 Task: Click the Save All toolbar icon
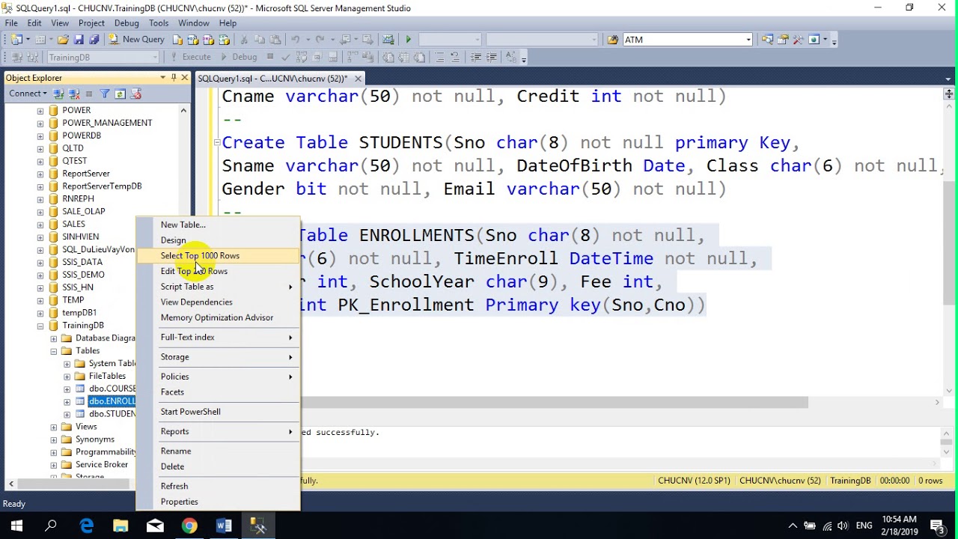pyautogui.click(x=94, y=40)
